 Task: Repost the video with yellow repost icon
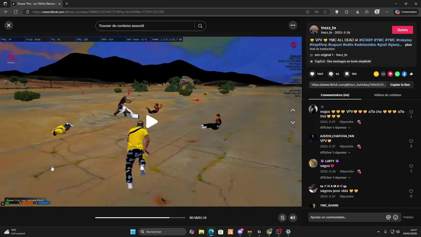tap(376, 74)
